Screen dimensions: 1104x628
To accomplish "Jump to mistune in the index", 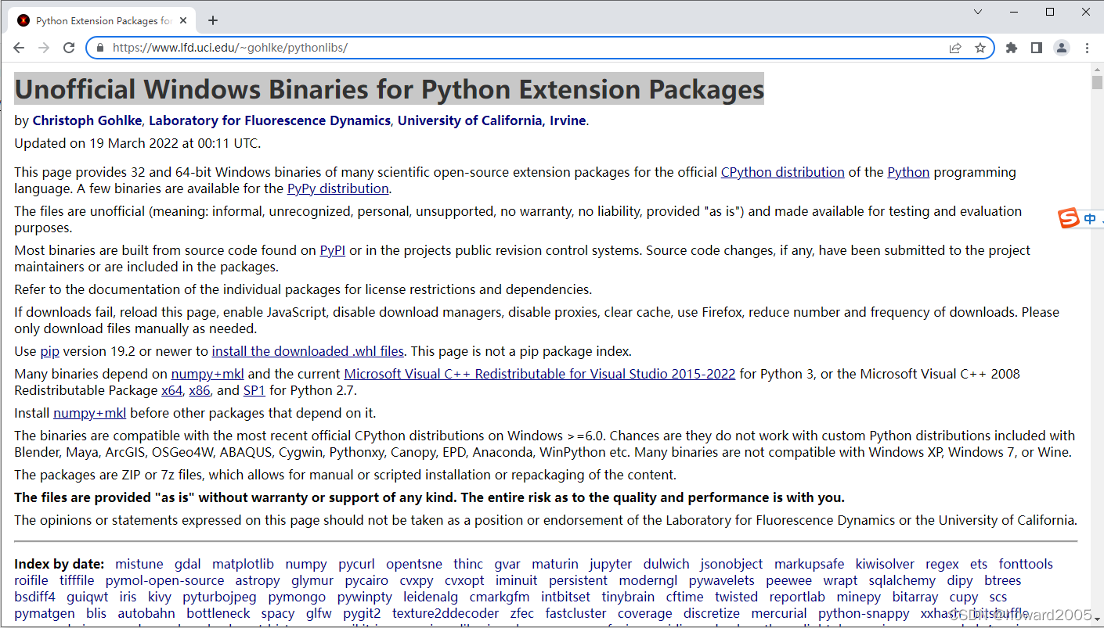I will pos(139,564).
